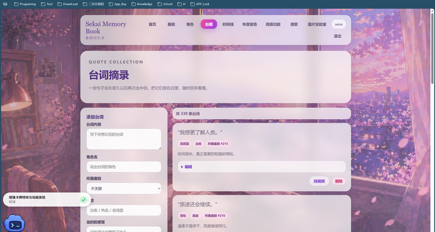Click the note 温柔不是停下，而是继续同行
This screenshot has width=435, height=232.
click(x=202, y=226)
